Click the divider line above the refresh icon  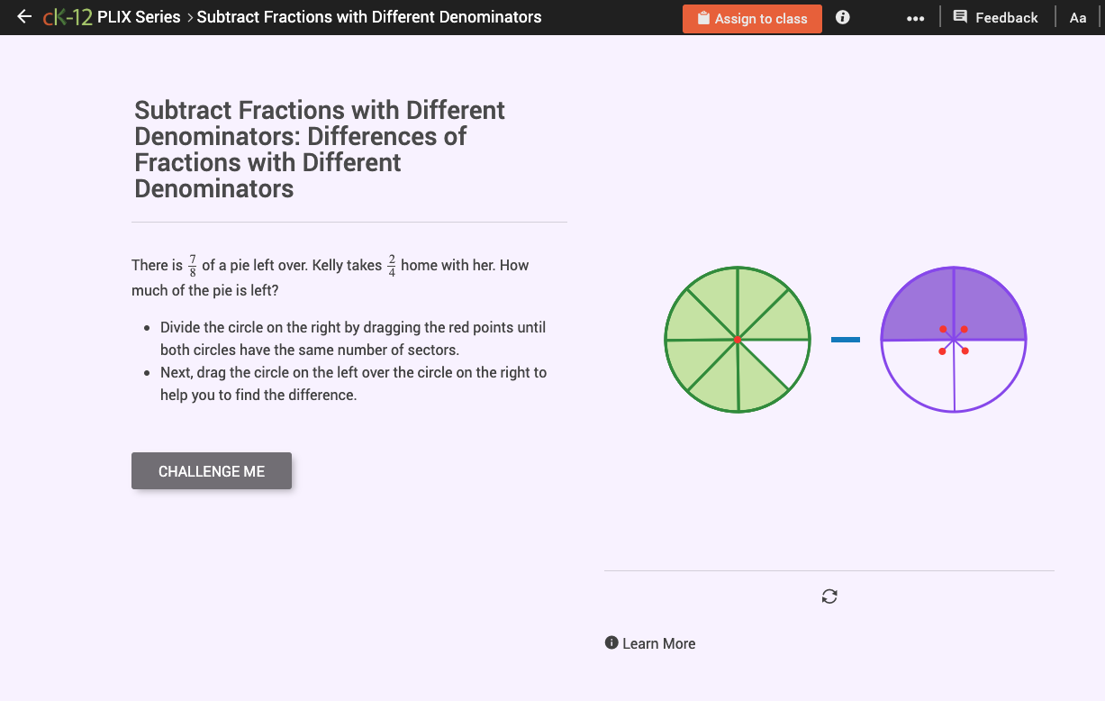829,569
